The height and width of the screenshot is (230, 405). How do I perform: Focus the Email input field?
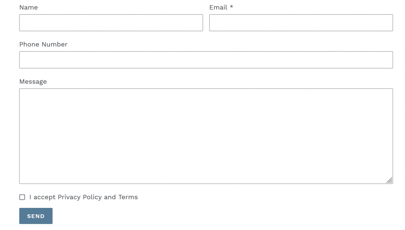click(301, 23)
